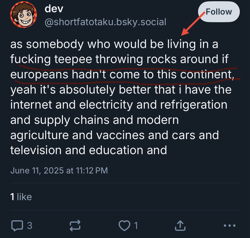Click the June 11, 2025 timestamp
This screenshot has width=250, height=238.
[59, 171]
